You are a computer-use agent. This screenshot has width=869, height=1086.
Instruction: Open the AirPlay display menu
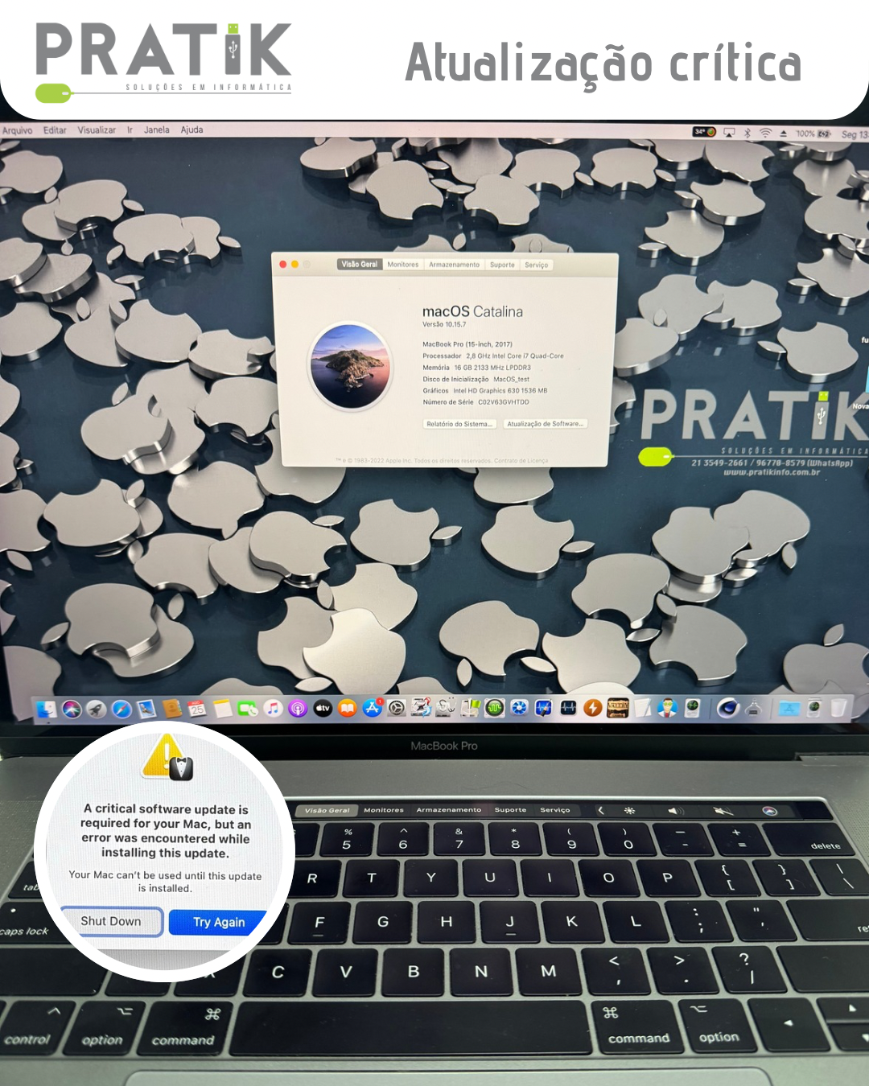pos(729,133)
